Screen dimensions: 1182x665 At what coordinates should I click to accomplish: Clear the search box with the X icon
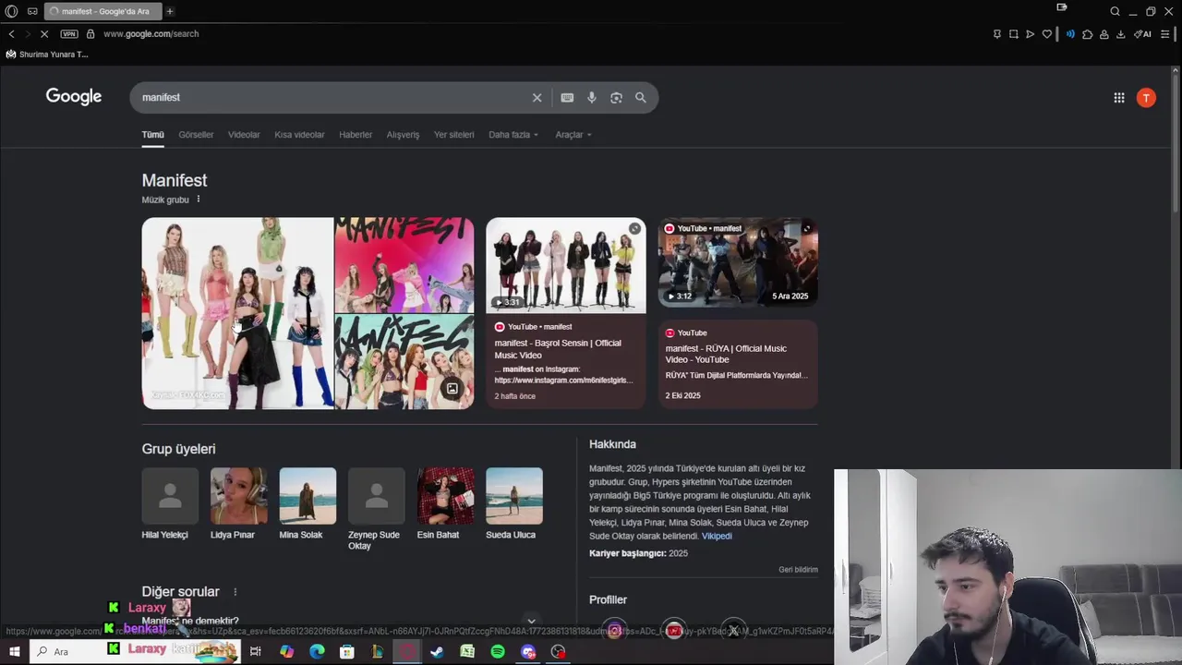[537, 97]
